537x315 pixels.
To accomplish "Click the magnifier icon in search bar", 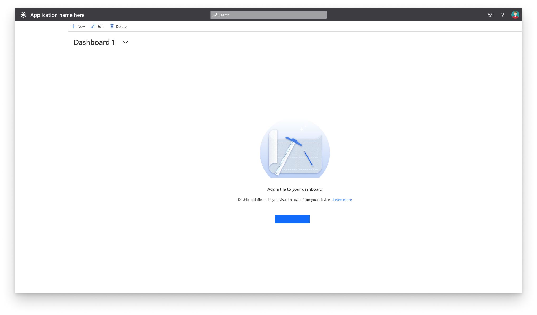I will (215, 15).
